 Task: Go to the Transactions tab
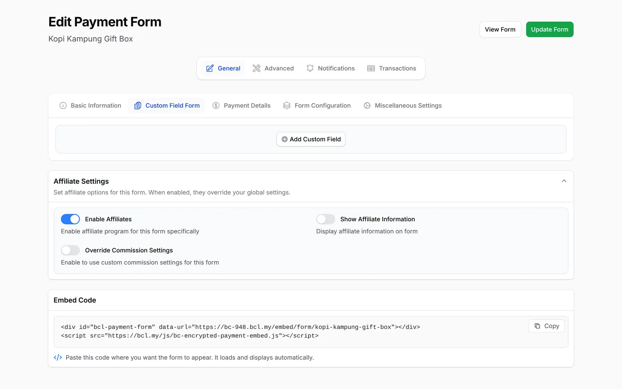tap(392, 68)
